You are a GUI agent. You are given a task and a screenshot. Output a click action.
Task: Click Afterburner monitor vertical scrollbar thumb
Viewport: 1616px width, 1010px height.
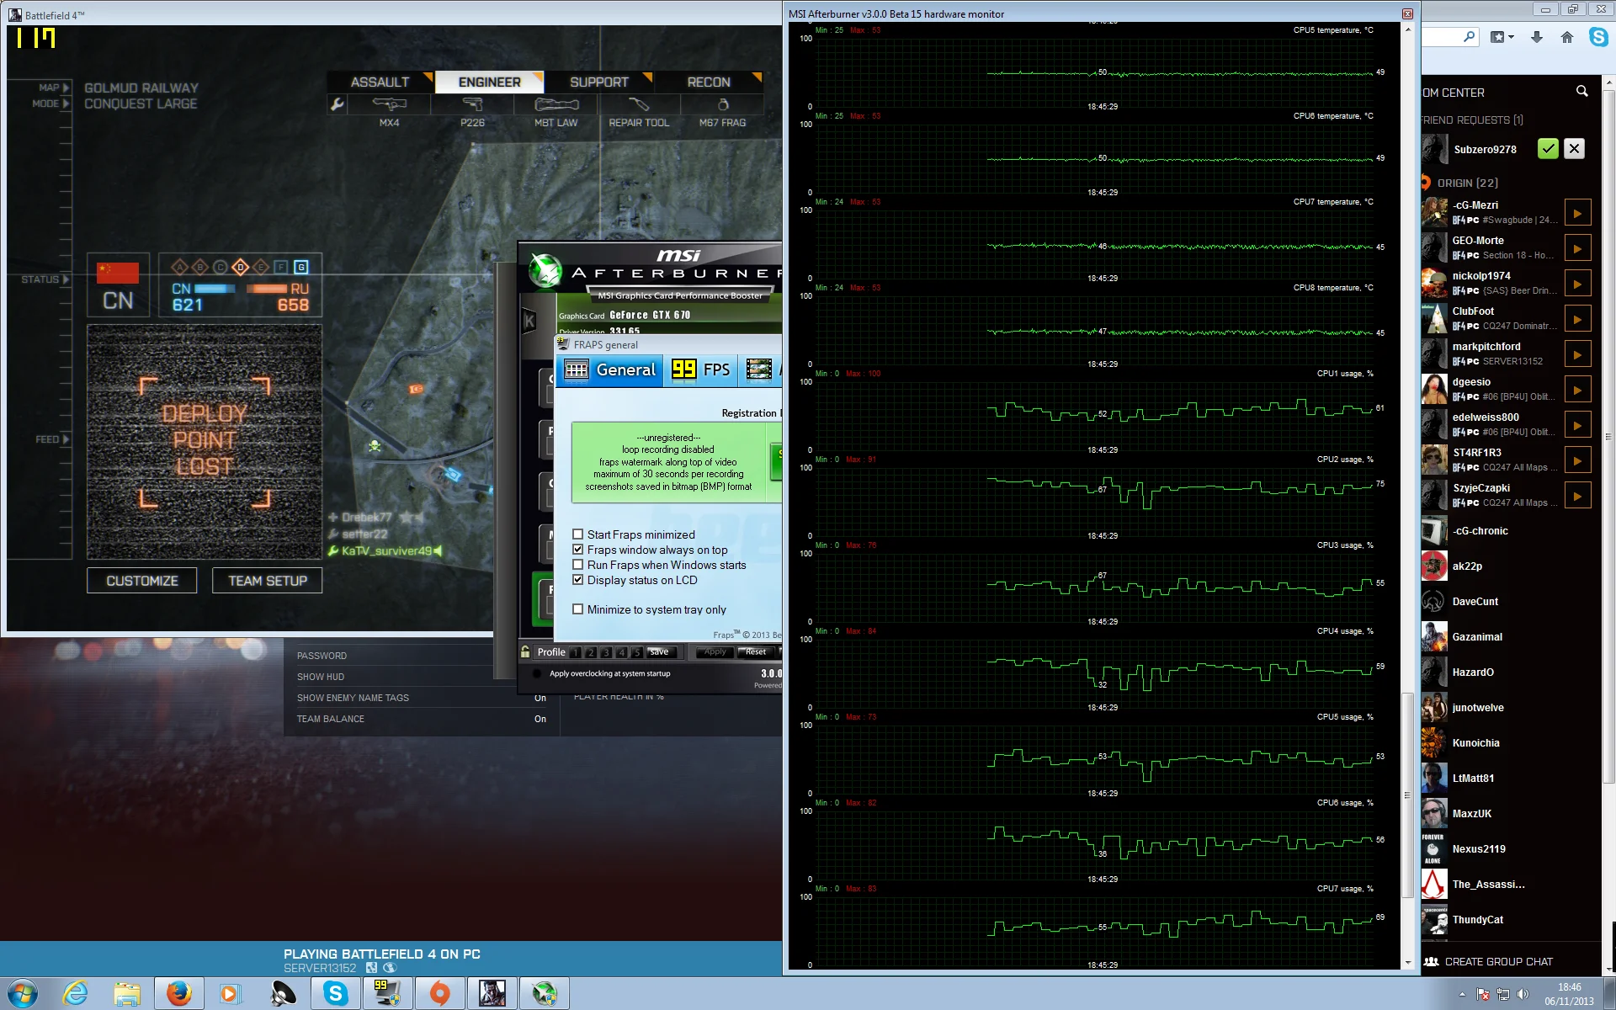1407,795
